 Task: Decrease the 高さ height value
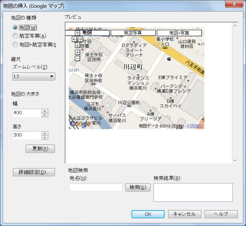45,137
